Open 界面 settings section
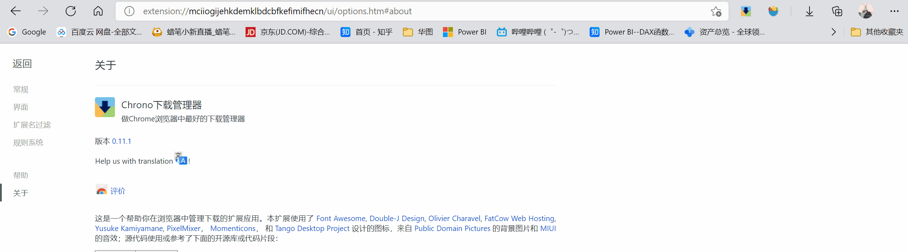Image resolution: width=908 pixels, height=252 pixels. [21, 107]
